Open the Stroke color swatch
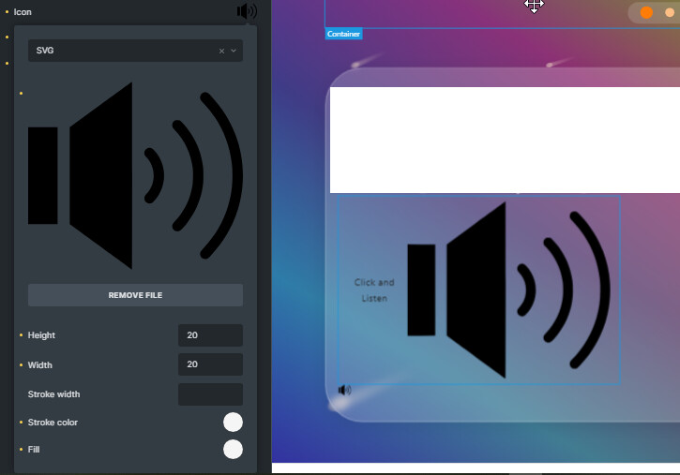680x475 pixels. click(x=233, y=423)
